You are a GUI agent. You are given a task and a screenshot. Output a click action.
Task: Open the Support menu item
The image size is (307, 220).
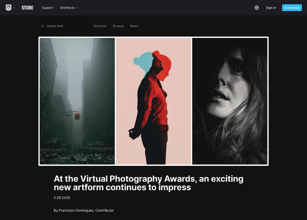[x=47, y=7]
